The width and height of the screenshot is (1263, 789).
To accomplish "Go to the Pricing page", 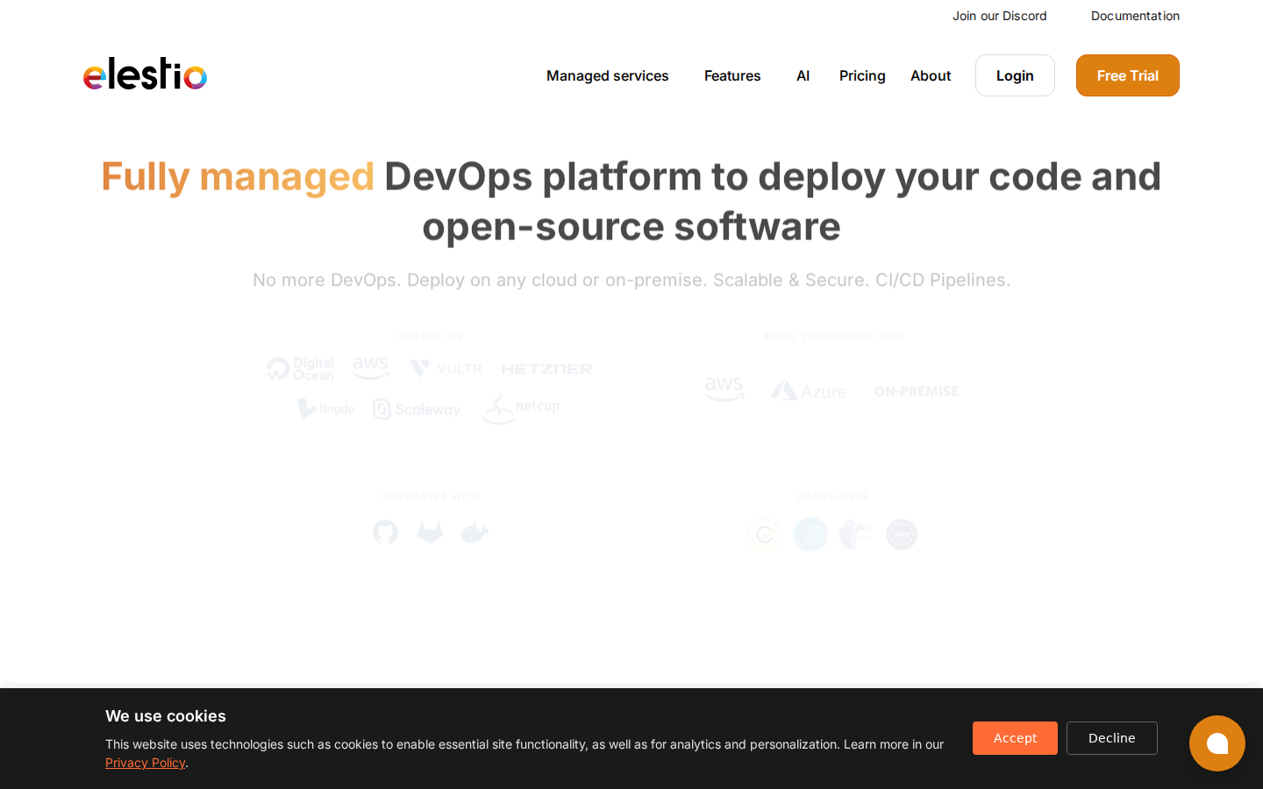I will click(862, 75).
